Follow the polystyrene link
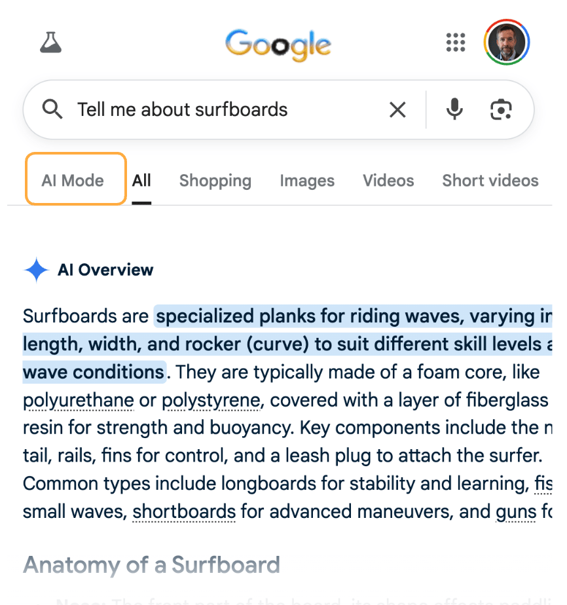 click(x=212, y=401)
